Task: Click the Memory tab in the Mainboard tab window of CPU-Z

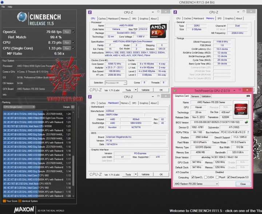Action: pyautogui.click(x=125, y=103)
